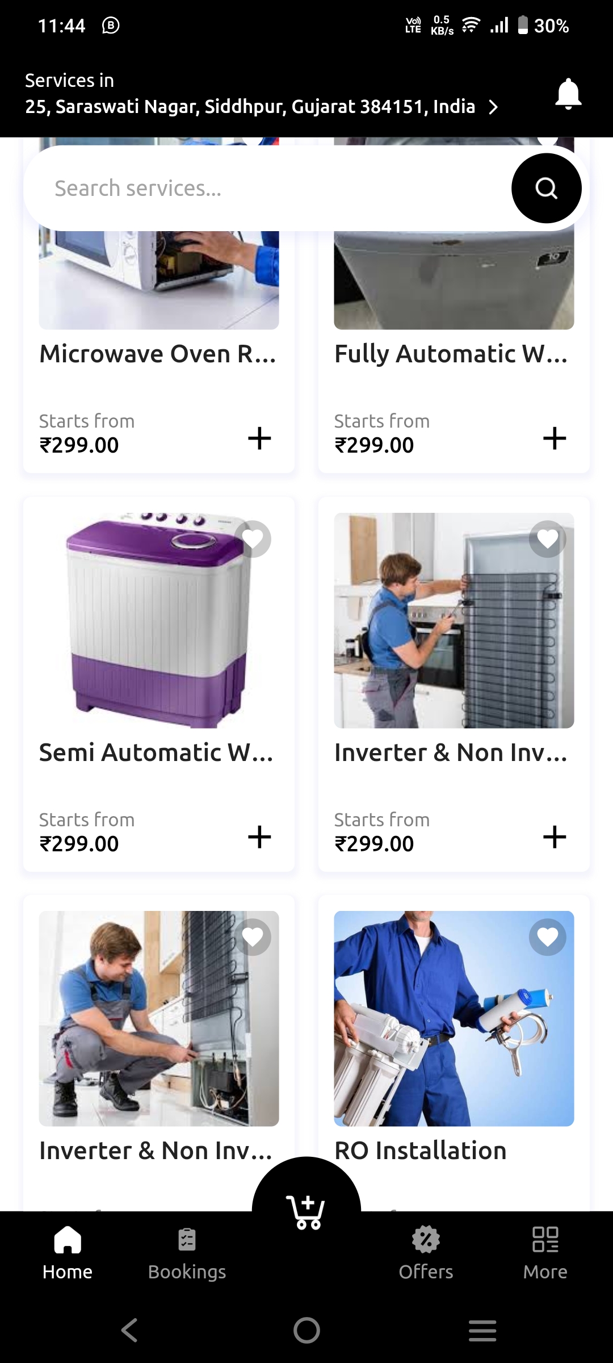Add Semi Automatic W... service with plus icon
The width and height of the screenshot is (613, 1363).
[x=259, y=837]
